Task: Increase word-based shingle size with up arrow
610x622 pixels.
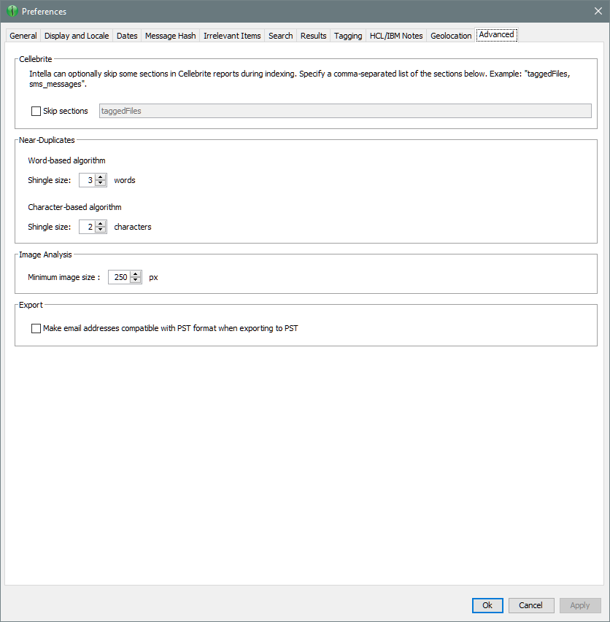Action: click(101, 177)
